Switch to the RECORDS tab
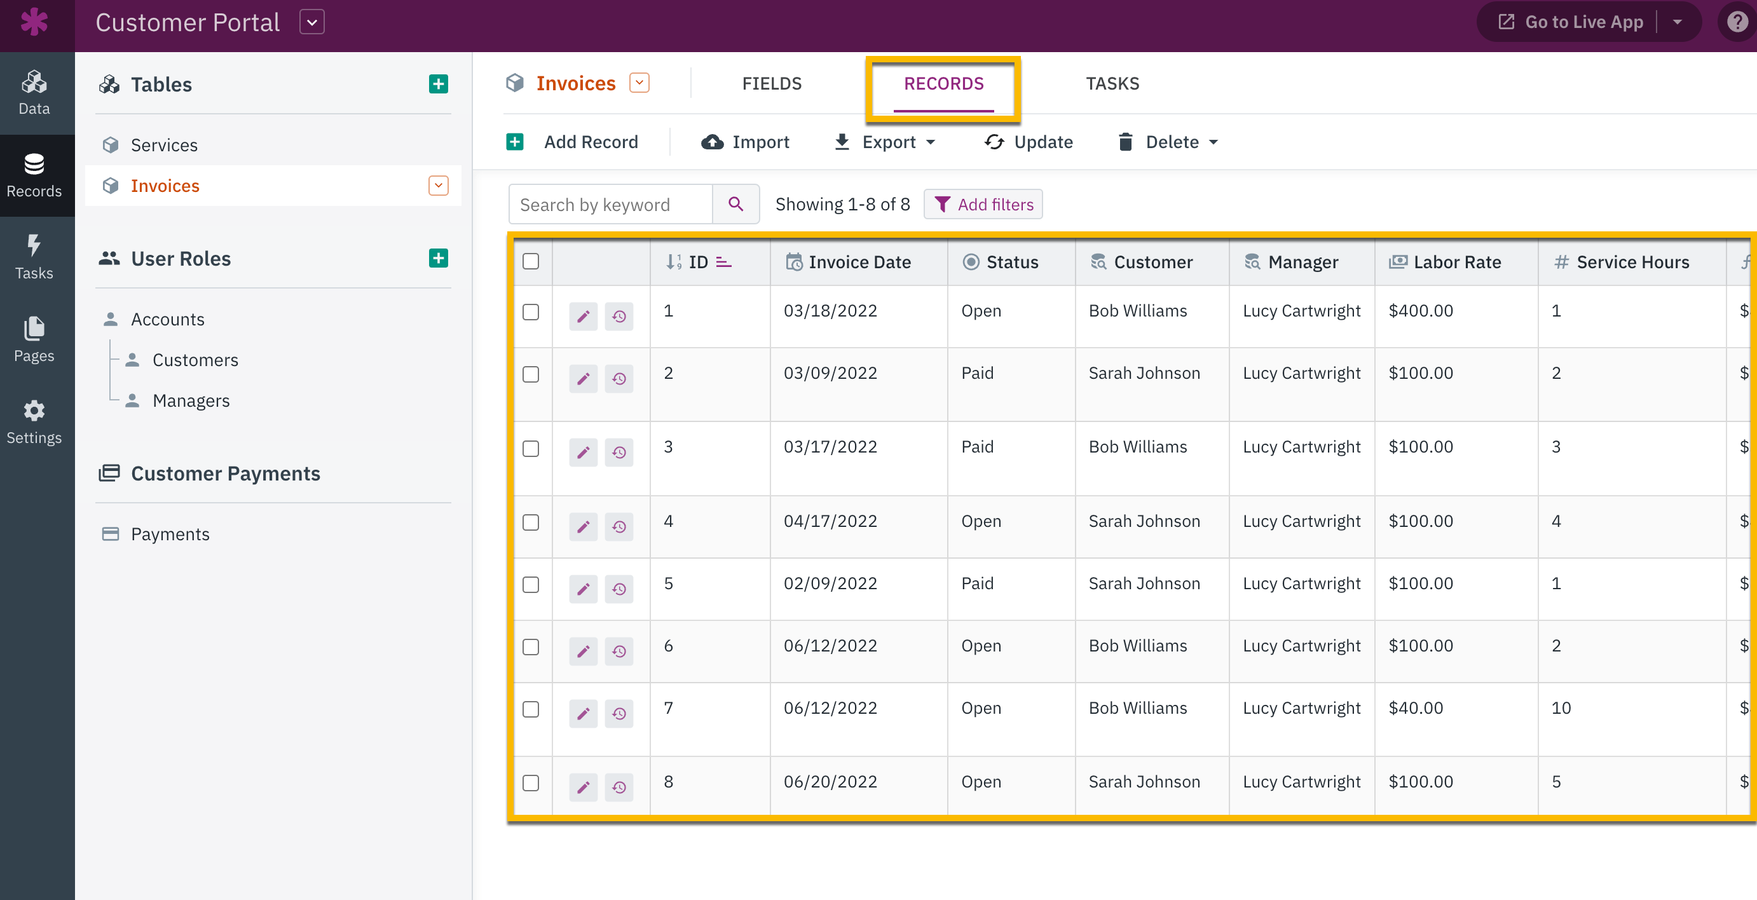This screenshot has height=900, width=1757. point(943,84)
